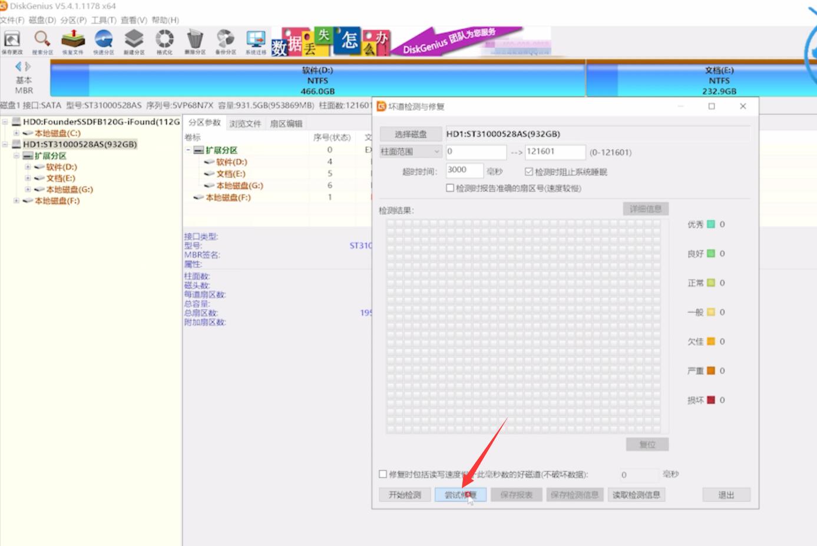This screenshot has width=817, height=546.
Task: Click the DiskGenius logo in dialog title
Action: click(x=381, y=107)
